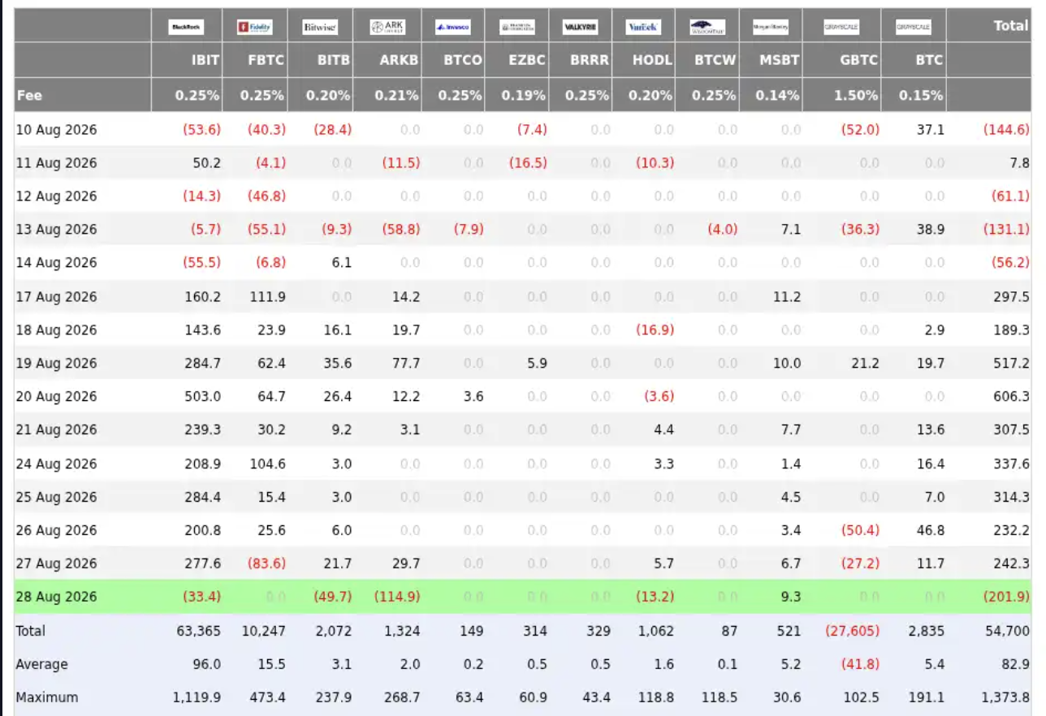Select the BTCO column header
This screenshot has width=1046, height=716.
(x=463, y=60)
